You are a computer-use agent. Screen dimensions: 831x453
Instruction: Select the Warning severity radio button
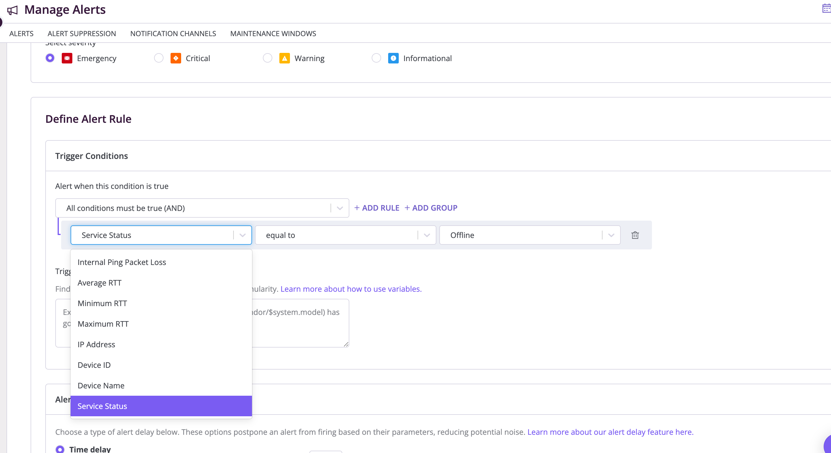(267, 58)
